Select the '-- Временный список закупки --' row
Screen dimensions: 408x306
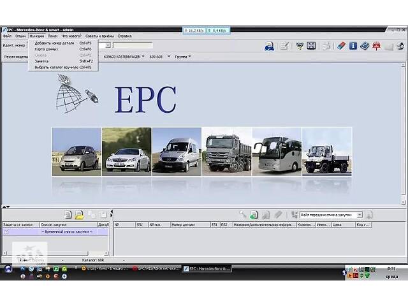[55, 232]
